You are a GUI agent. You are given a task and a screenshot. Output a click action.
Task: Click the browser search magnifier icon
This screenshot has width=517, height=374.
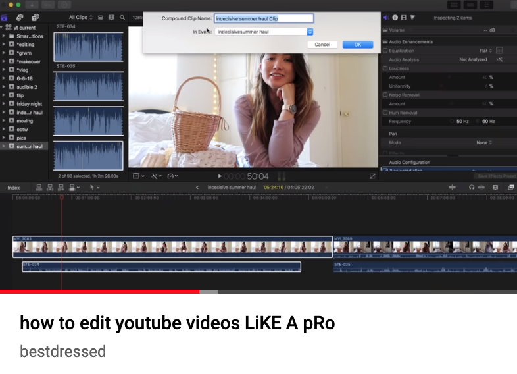pyautogui.click(x=122, y=18)
